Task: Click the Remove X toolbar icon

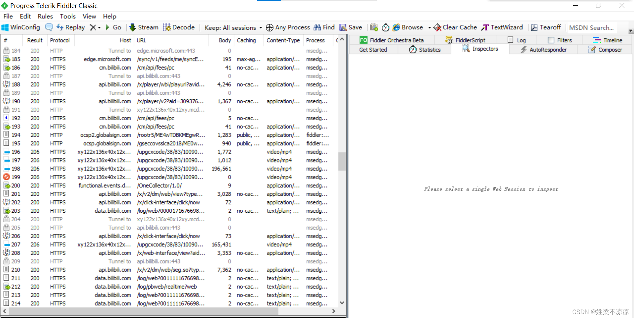Action: [x=93, y=27]
